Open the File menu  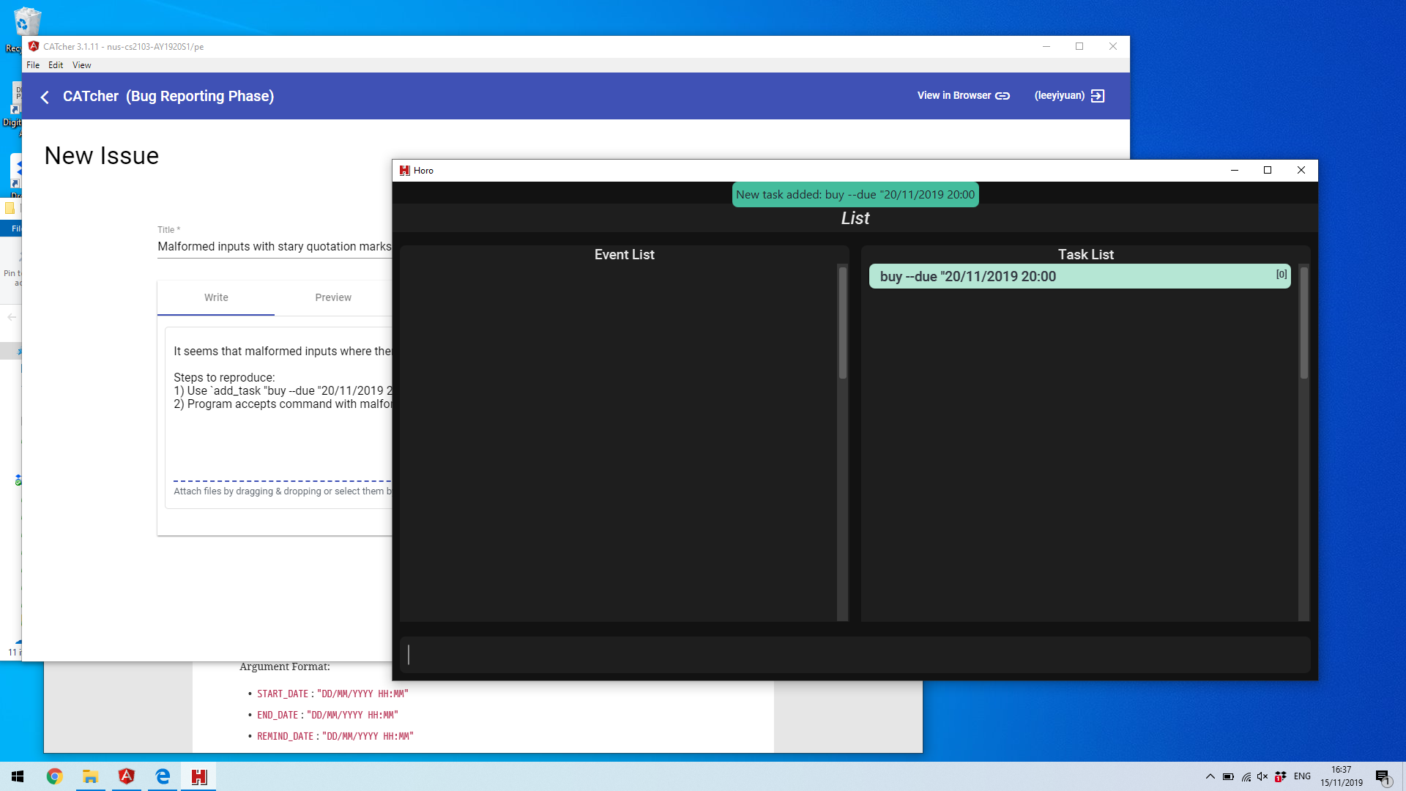pyautogui.click(x=33, y=65)
